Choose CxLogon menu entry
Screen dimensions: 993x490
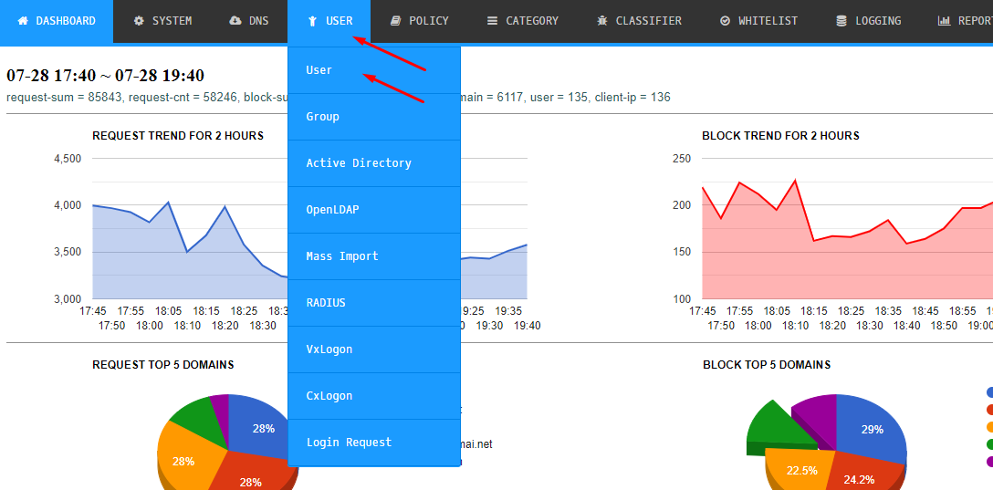point(373,396)
